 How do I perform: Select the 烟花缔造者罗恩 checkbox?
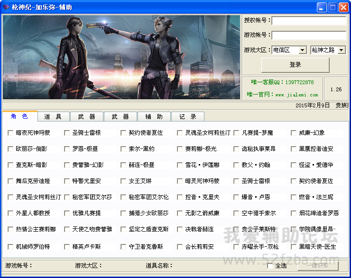(x=294, y=213)
